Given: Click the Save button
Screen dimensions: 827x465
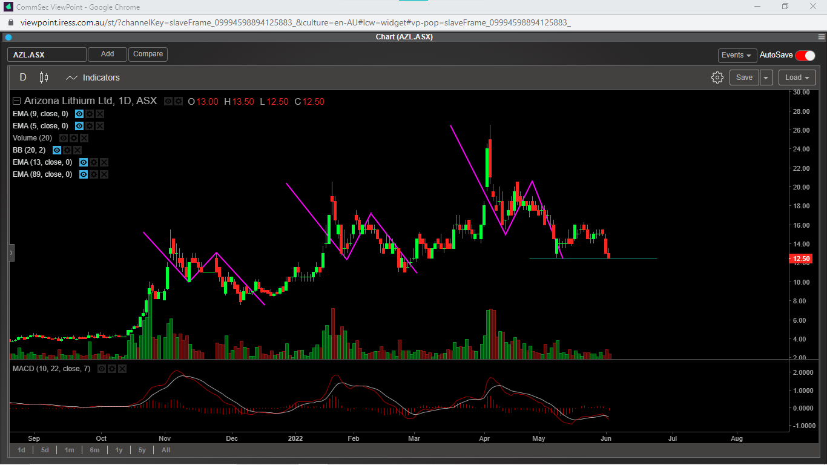Looking at the screenshot, I should [x=744, y=77].
